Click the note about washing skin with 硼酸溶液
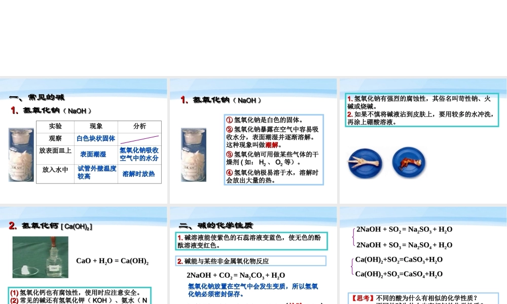The image size is (507, 304). click(x=421, y=118)
